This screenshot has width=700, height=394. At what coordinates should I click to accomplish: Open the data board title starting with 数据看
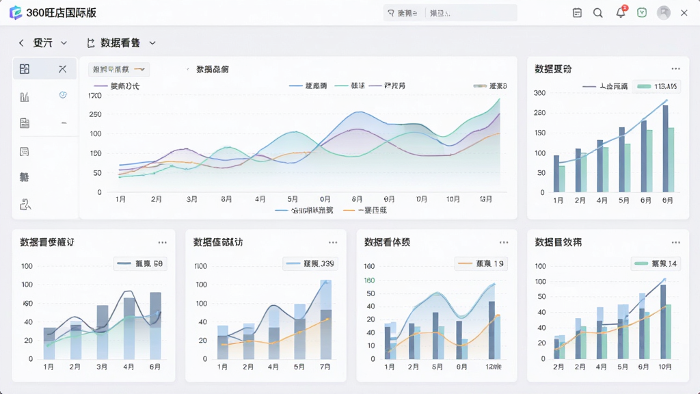pos(120,43)
